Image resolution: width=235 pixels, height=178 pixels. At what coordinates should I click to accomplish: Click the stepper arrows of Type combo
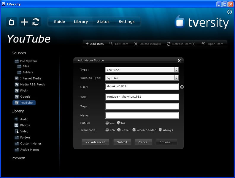[x=177, y=70]
